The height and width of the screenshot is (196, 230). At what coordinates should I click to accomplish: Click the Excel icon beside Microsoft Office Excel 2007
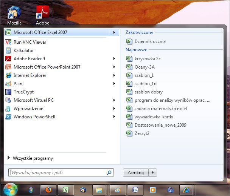coord(8,32)
